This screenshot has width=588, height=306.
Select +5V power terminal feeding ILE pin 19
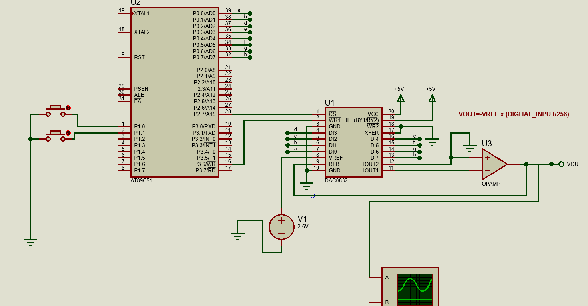(x=432, y=98)
